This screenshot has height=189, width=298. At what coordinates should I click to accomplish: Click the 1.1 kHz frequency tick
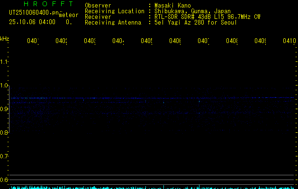(4, 61)
